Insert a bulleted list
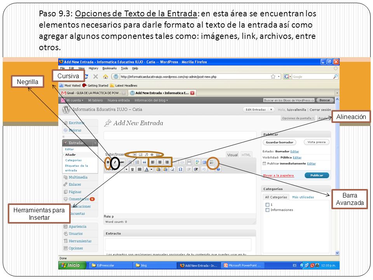The image size is (373, 280). [130, 162]
